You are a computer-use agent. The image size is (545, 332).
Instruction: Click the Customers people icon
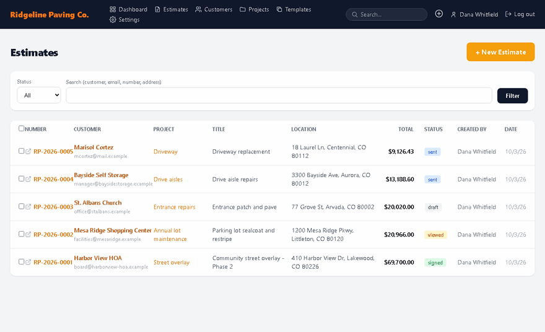198,9
